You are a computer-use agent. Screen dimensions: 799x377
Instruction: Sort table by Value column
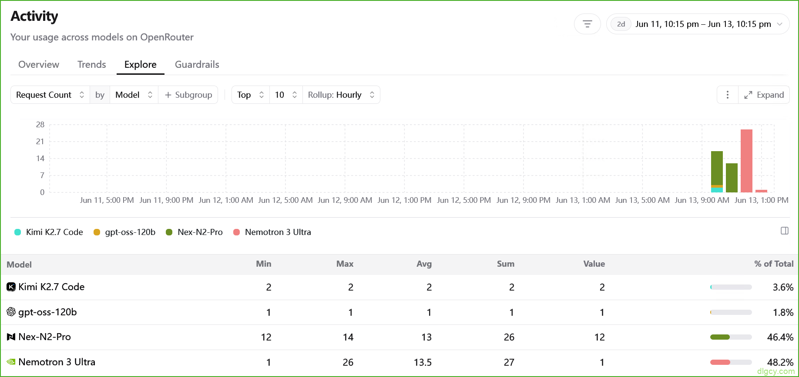594,264
